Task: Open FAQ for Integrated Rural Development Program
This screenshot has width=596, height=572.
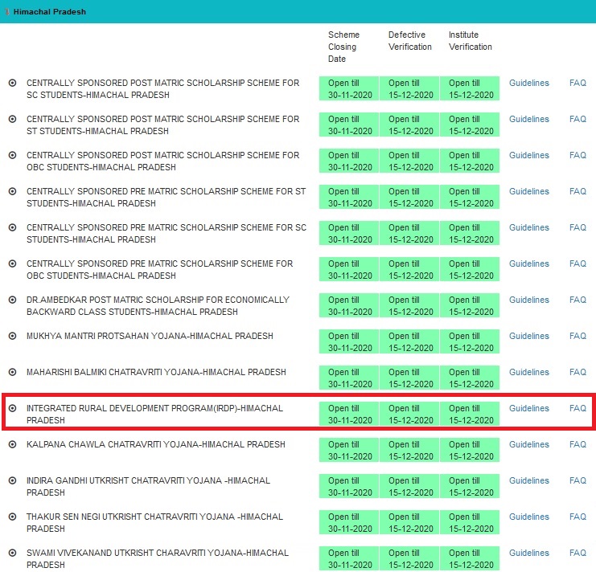Action: (578, 408)
